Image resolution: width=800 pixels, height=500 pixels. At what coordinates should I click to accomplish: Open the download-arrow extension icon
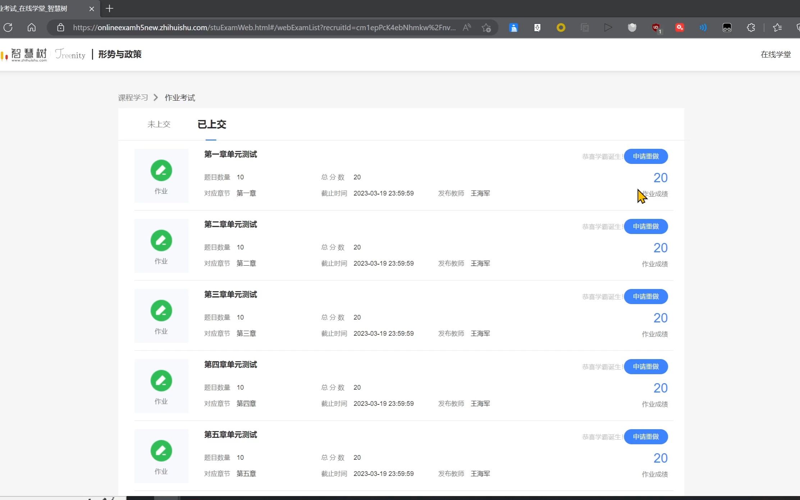click(537, 27)
